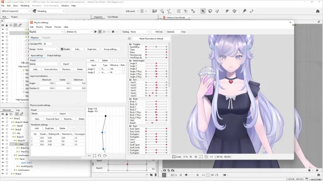323x181 pixels.
Task: Open the input preset Name dropdown
Action: point(48,64)
